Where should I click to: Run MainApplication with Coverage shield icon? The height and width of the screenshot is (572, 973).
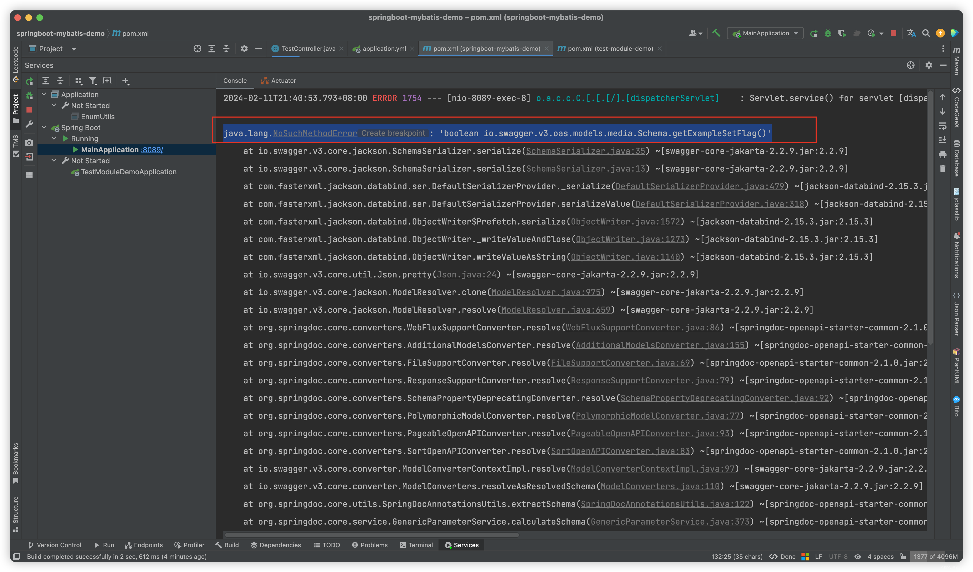coord(842,33)
